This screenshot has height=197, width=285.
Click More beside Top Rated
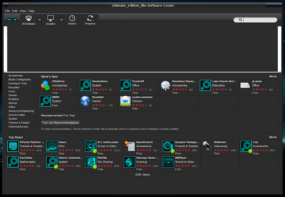(273, 137)
